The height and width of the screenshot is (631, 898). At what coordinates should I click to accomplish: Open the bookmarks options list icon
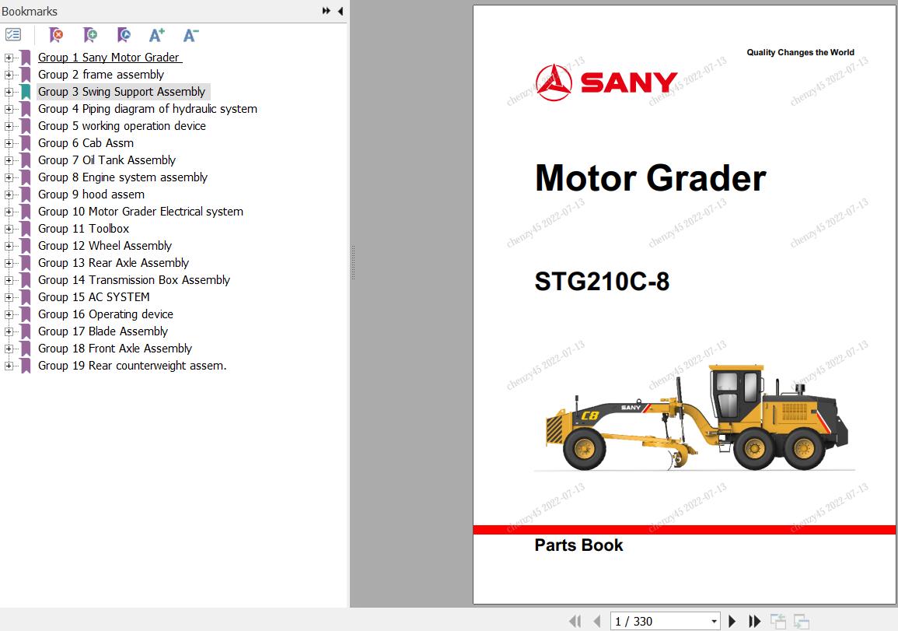point(12,35)
